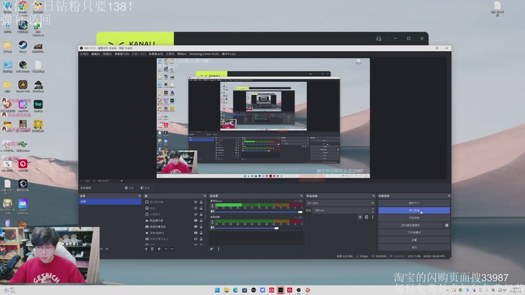The image size is (525, 295).
Task: Open audio mixer footer three-dot menu
Action: [219, 249]
